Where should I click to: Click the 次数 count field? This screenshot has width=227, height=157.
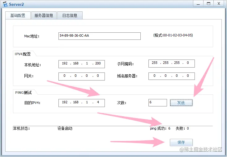click(x=158, y=102)
